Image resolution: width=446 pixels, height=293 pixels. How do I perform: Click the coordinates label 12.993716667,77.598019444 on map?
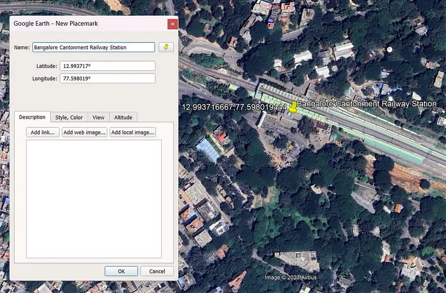coord(234,107)
